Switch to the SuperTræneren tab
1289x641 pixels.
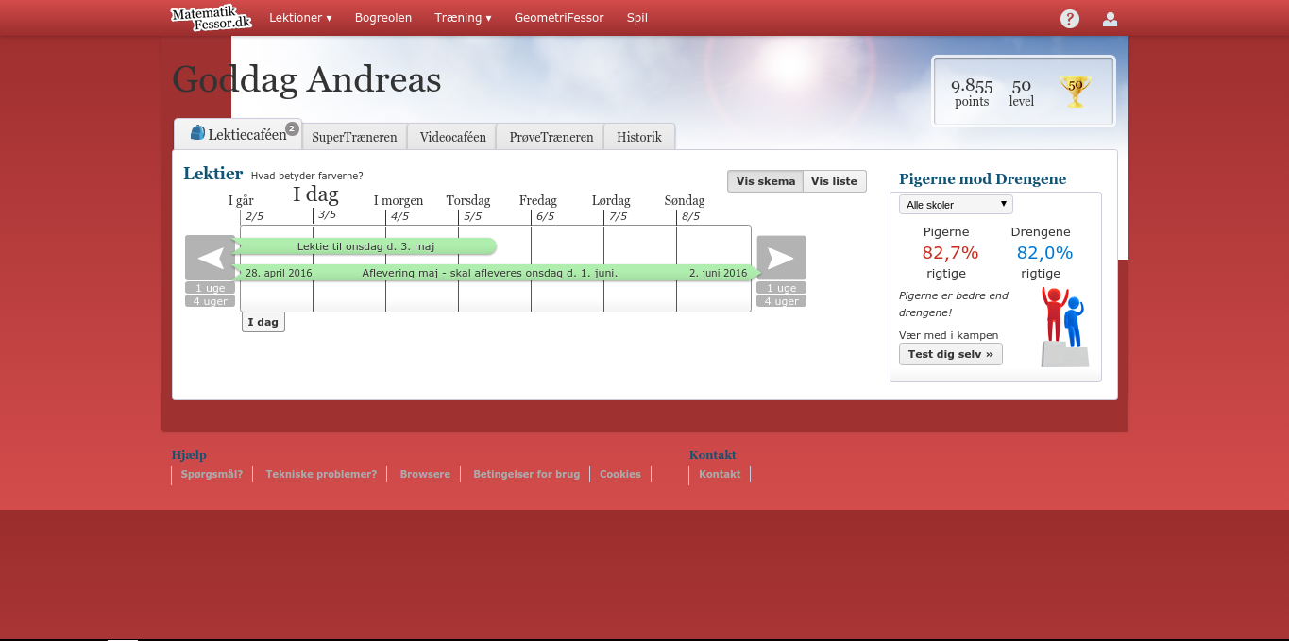354,137
